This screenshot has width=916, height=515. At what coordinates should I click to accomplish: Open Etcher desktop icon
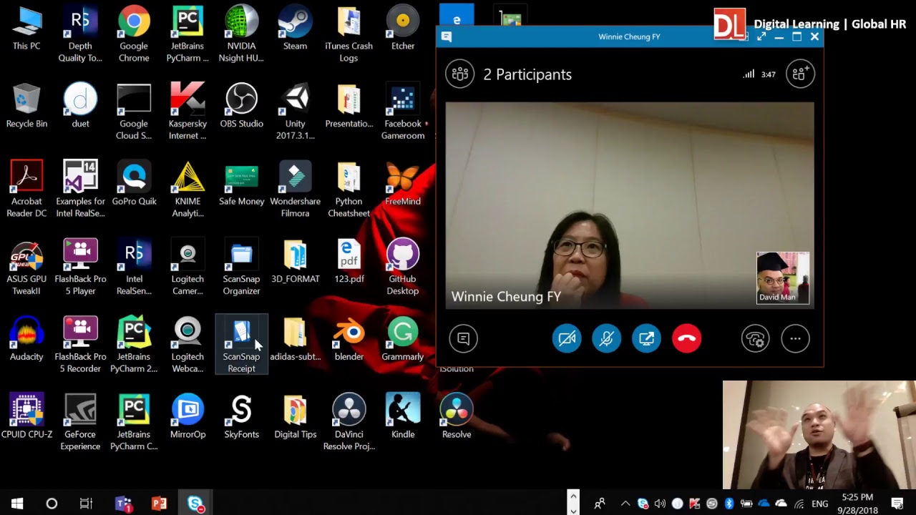(x=403, y=29)
